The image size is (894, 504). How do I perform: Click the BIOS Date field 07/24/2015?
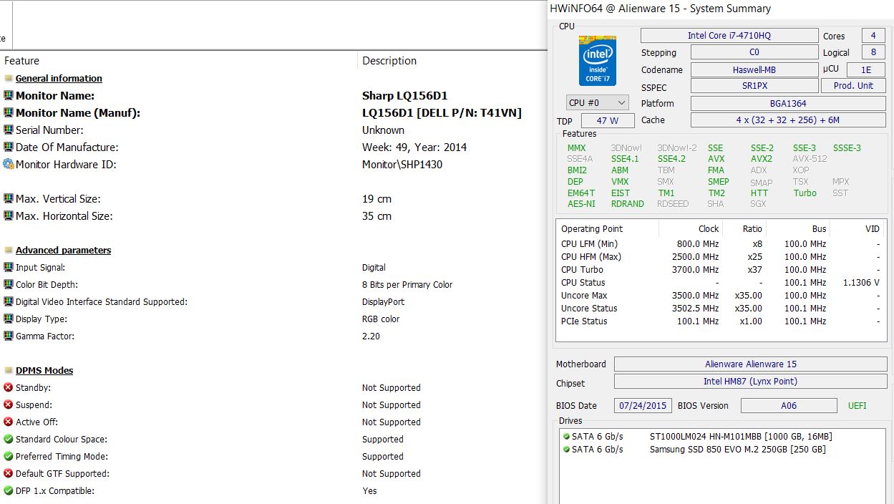(643, 406)
